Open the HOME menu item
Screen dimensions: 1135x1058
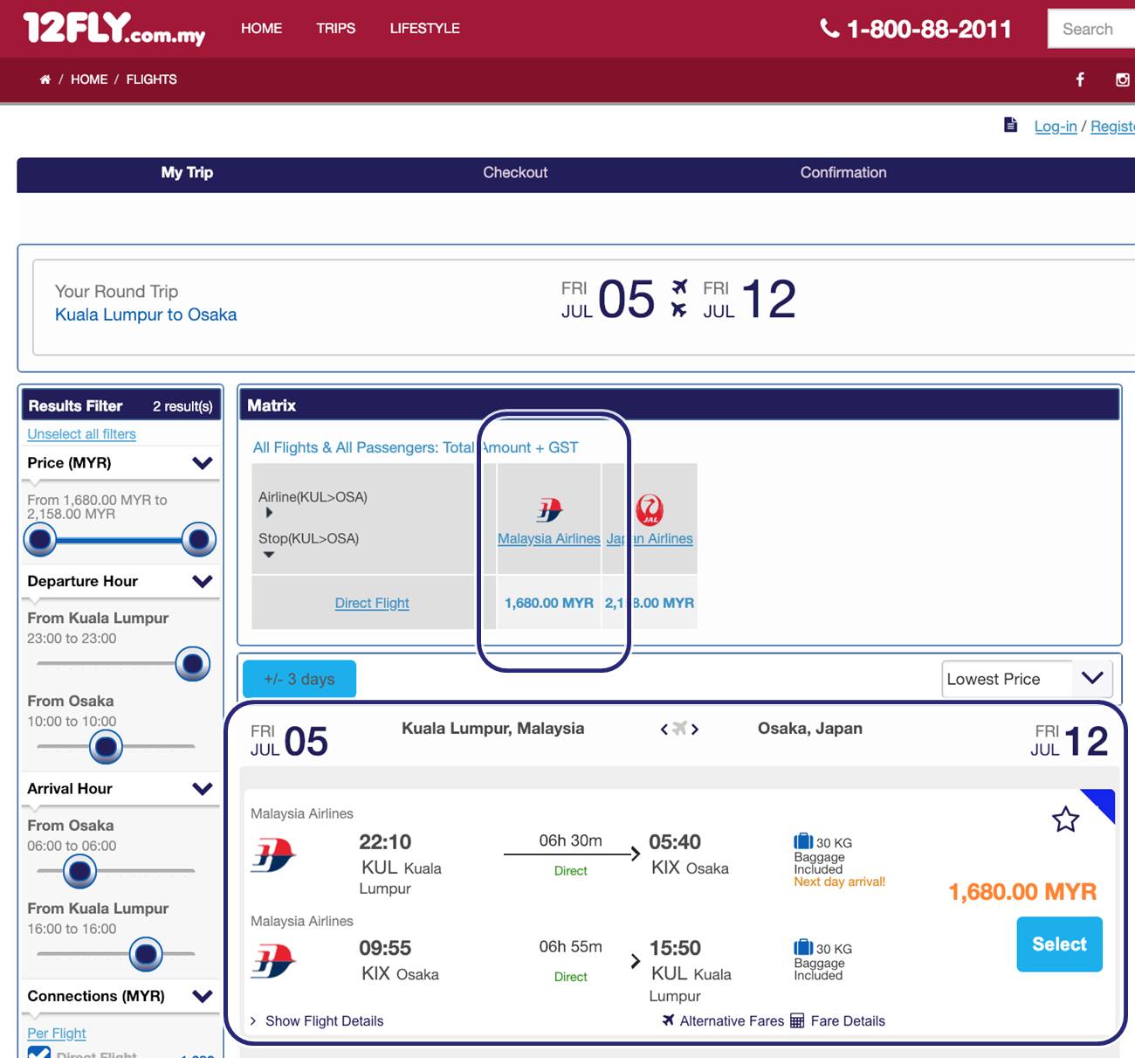point(261,29)
